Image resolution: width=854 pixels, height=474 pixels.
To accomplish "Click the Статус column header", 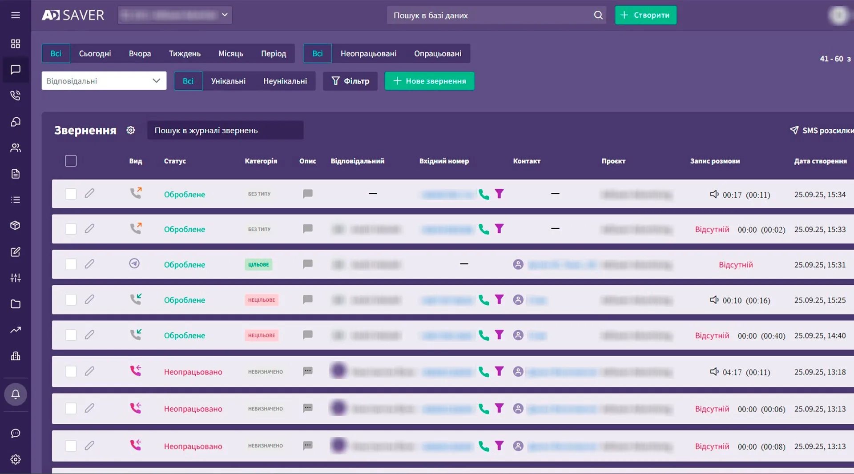I will pyautogui.click(x=175, y=161).
